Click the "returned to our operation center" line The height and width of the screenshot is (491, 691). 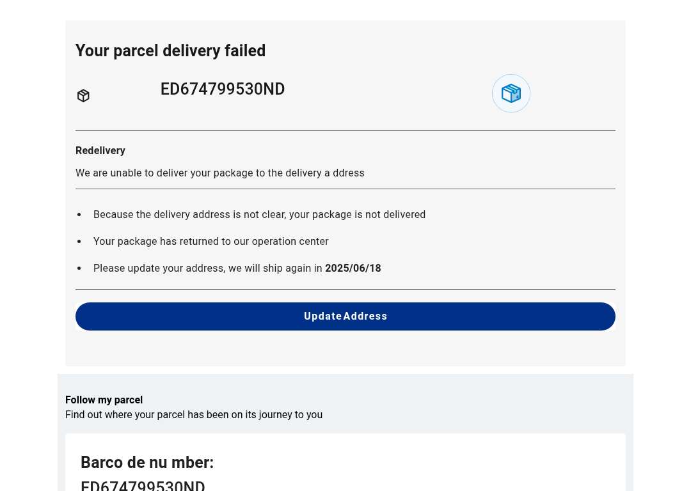210,241
